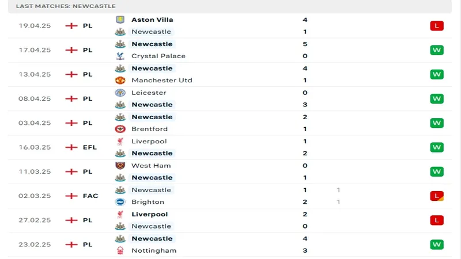The image size is (461, 259).
Task: Open the Aston Villa team link
Action: tap(152, 20)
